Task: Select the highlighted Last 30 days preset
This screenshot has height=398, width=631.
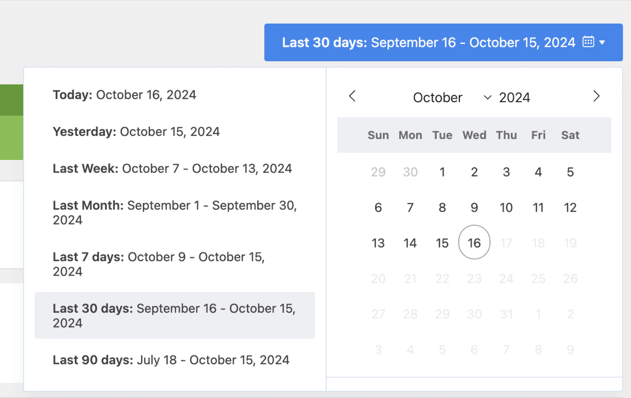Action: [x=174, y=316]
